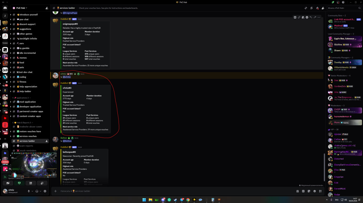The image size is (363, 203).
Task: Open VittorioVeneto profile in member list
Action: (x=345, y=68)
